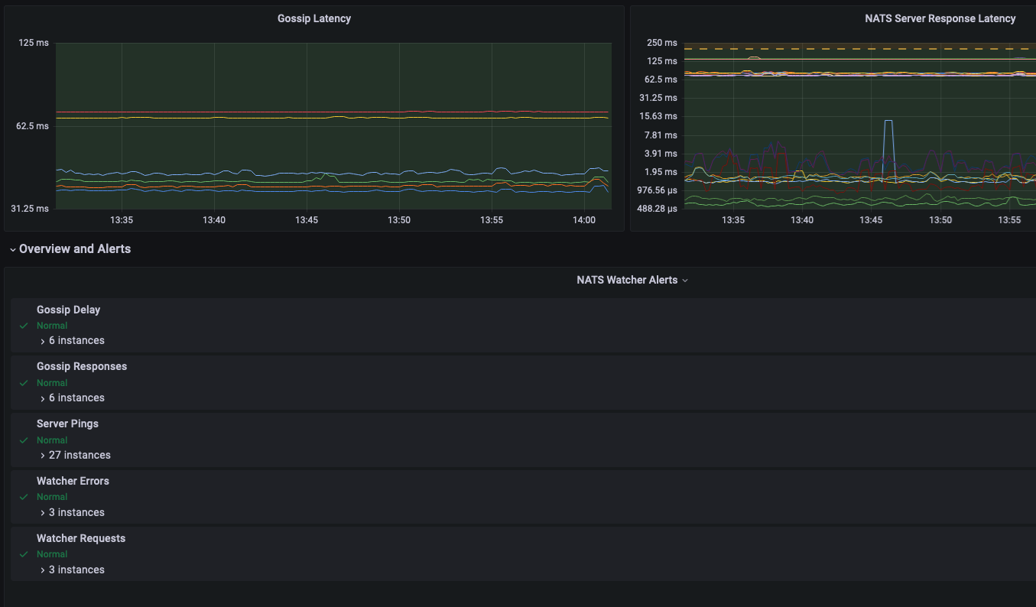Open NATS Watcher Alerts panel menu chevron
Viewport: 1036px width, 607px height.
pyautogui.click(x=685, y=281)
